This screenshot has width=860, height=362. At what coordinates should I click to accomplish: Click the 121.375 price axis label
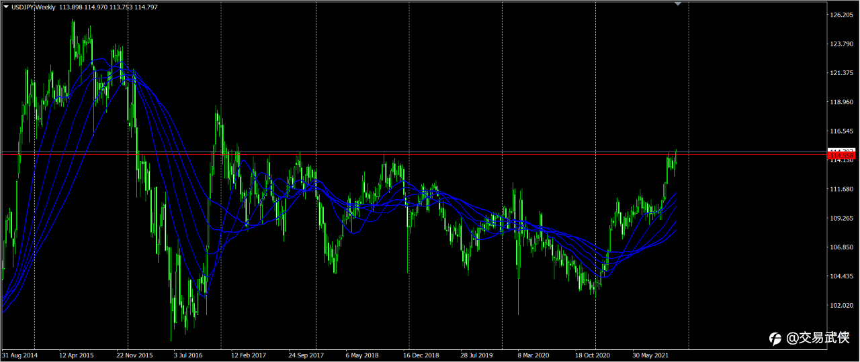coord(842,73)
